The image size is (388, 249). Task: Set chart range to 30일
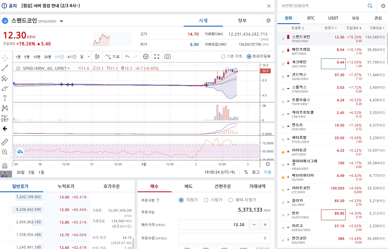tap(20, 172)
